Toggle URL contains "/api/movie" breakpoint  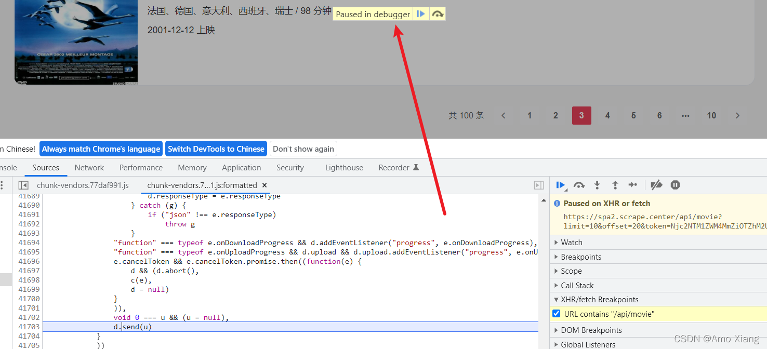(557, 314)
